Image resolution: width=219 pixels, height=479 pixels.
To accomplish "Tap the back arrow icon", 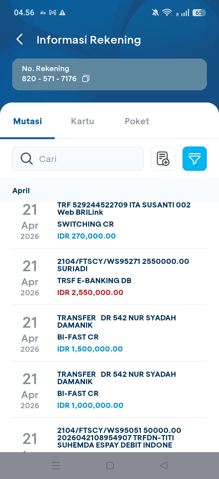I will [20, 39].
